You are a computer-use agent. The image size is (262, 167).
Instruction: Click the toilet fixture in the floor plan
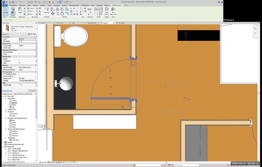pos(71,36)
